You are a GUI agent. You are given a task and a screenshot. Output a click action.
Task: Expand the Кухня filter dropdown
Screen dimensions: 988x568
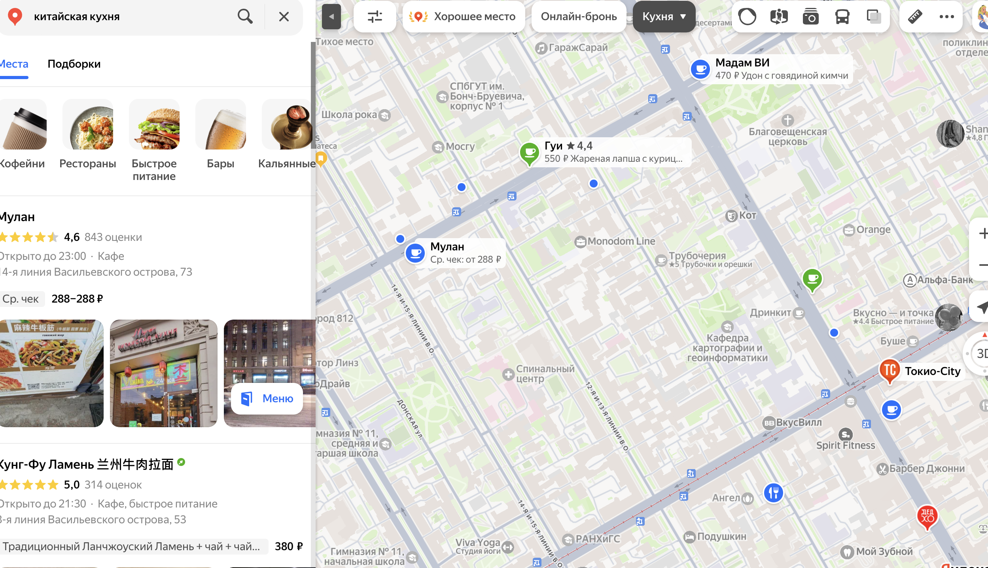[664, 17]
